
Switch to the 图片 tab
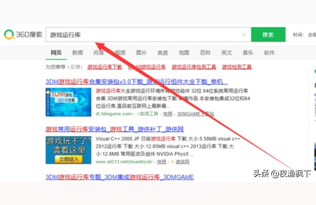(x=141, y=53)
